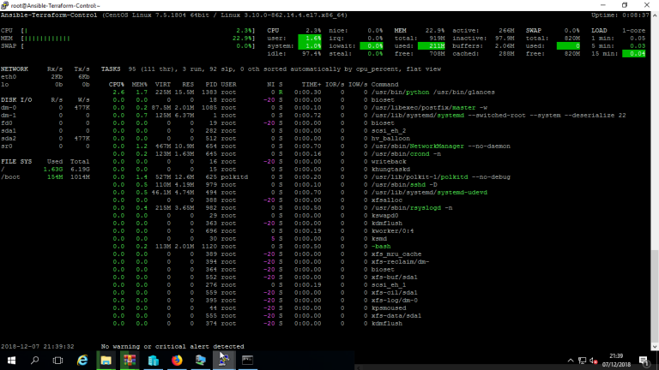
Task: Open Microsoft Store from the taskbar
Action: (x=153, y=361)
